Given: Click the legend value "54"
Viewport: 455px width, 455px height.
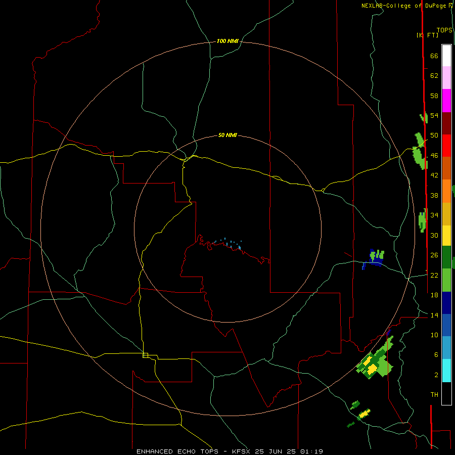Looking at the screenshot, I should pyautogui.click(x=434, y=115).
